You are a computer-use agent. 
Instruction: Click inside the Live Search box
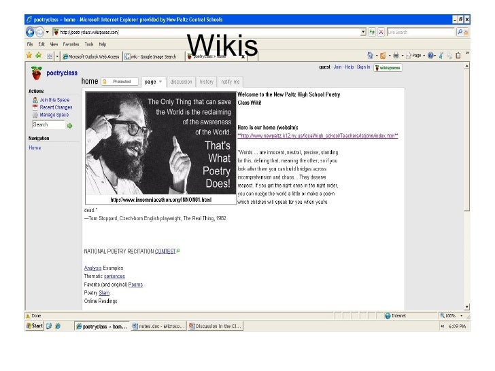click(x=420, y=32)
